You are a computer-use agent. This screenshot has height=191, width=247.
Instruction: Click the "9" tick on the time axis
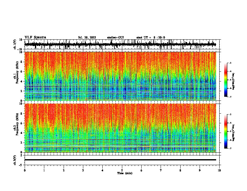(200, 170)
